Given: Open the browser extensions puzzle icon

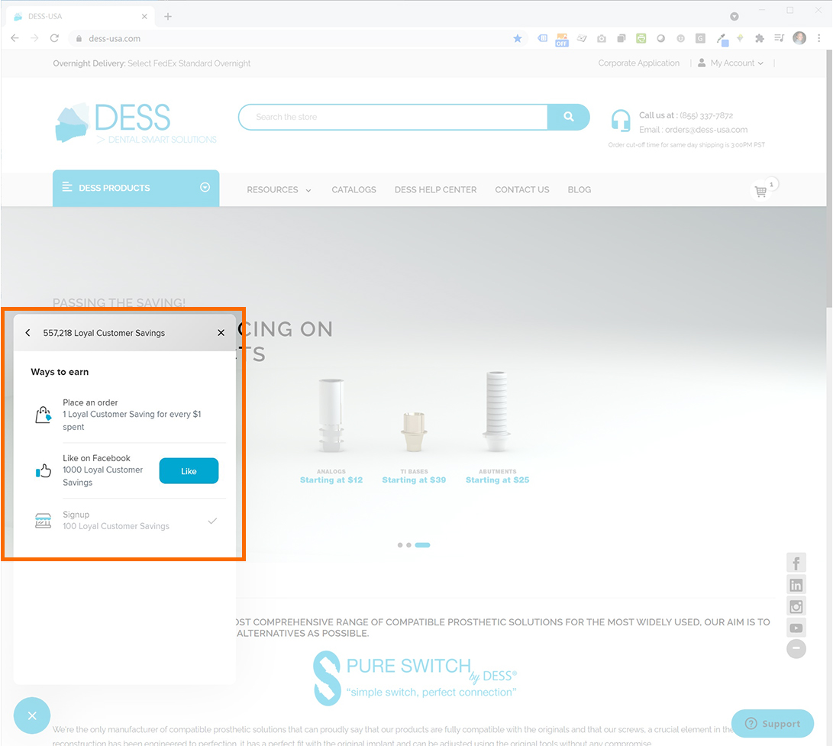Looking at the screenshot, I should [760, 38].
